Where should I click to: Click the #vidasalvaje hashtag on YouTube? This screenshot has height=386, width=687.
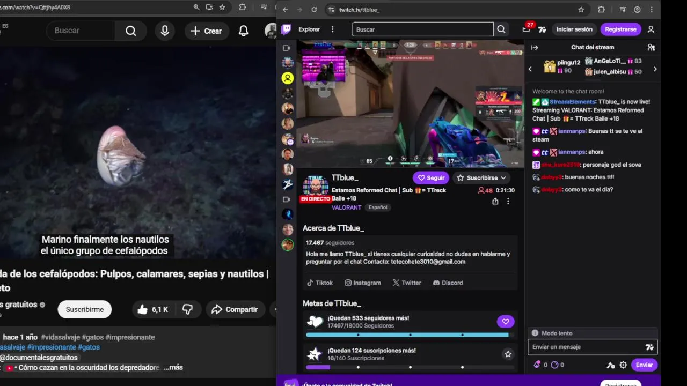pos(60,337)
